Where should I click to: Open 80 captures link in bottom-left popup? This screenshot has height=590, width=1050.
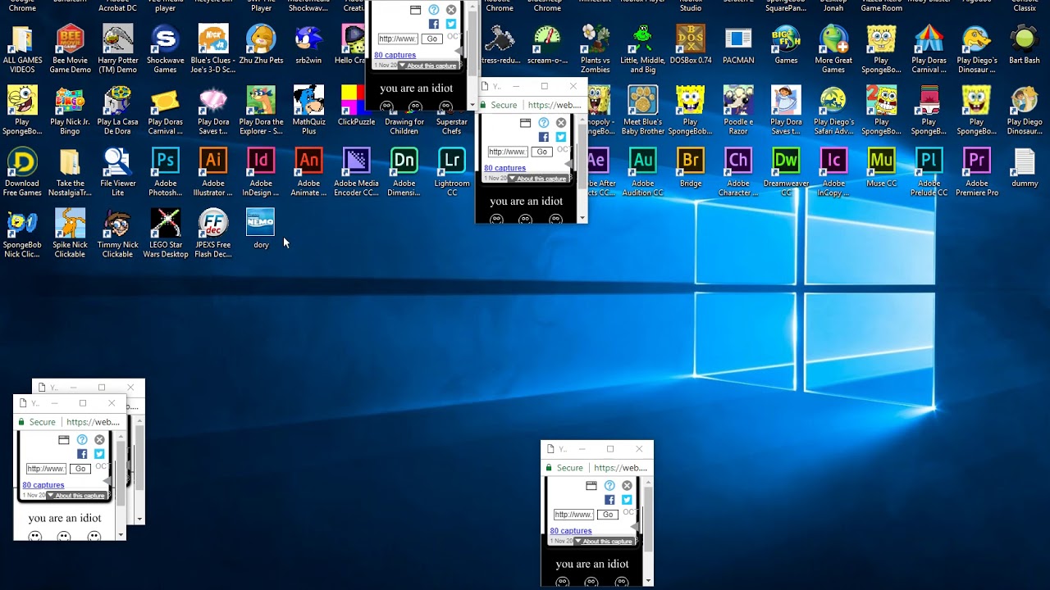point(43,485)
